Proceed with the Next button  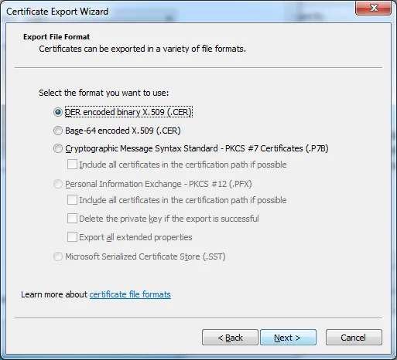288,338
